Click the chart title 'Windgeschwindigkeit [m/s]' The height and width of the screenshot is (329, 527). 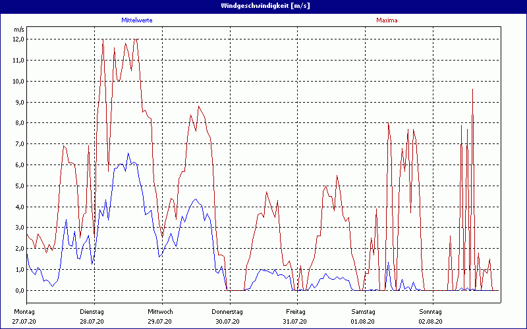pos(265,6)
